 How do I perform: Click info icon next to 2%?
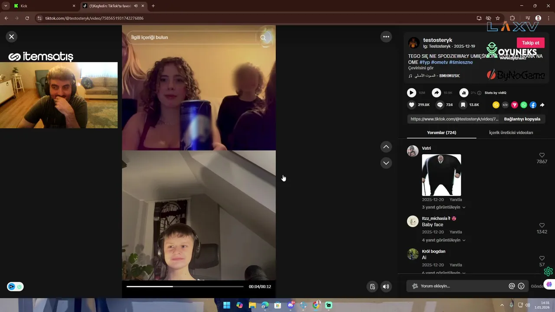click(480, 93)
